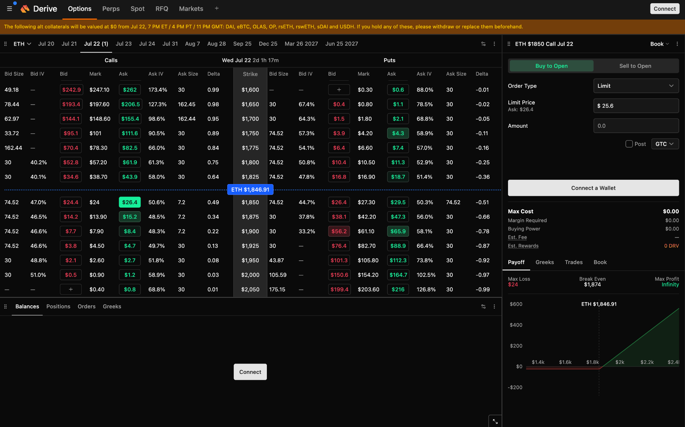Click the top-right Connect button

664,9
